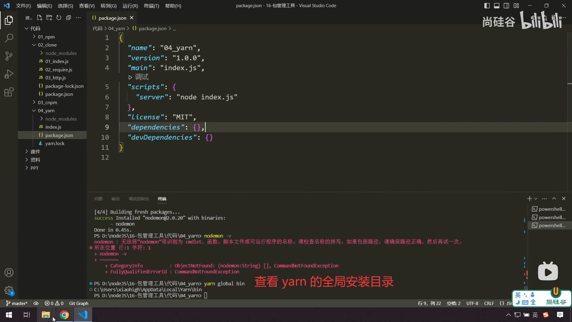
Task: Refresh the explorer file tree
Action: 59,18
